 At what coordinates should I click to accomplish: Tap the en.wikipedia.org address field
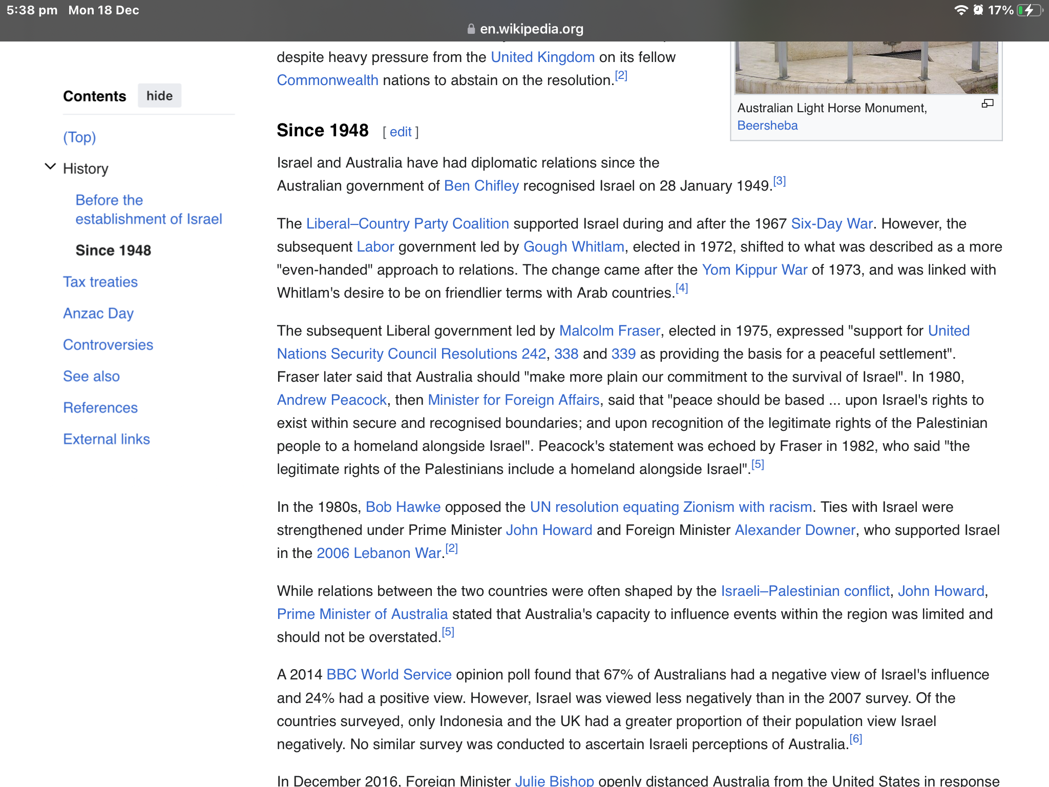click(531, 29)
